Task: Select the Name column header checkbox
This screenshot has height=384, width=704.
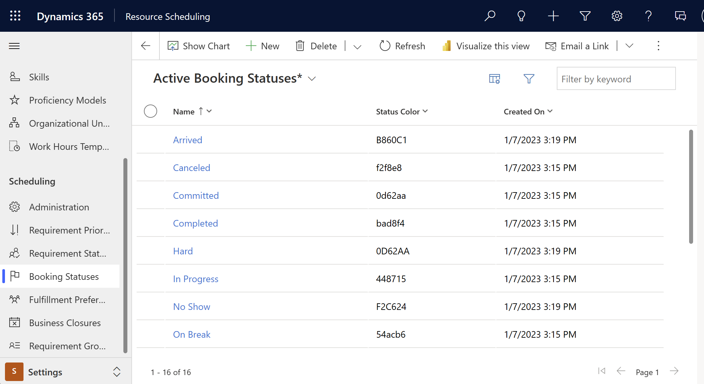Action: click(150, 111)
